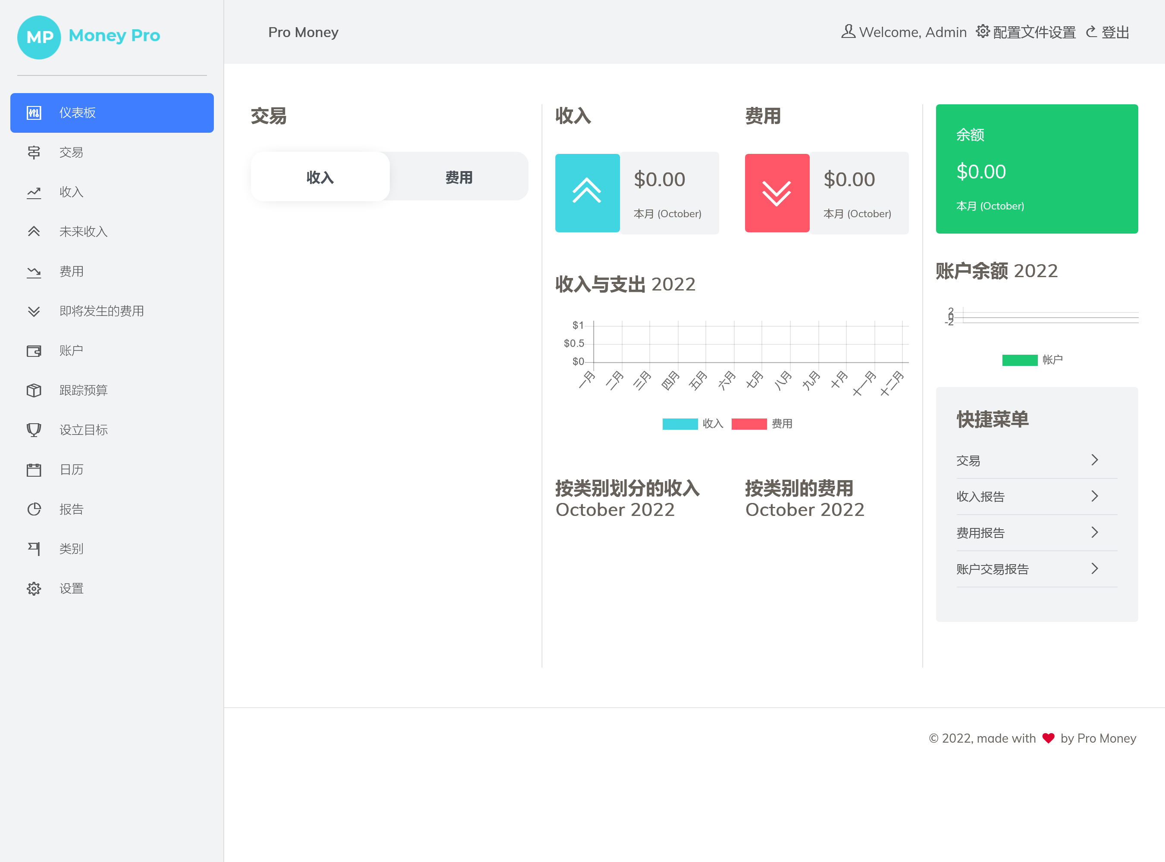This screenshot has width=1165, height=862.
Task: Click the MP logo circle
Action: pos(39,37)
